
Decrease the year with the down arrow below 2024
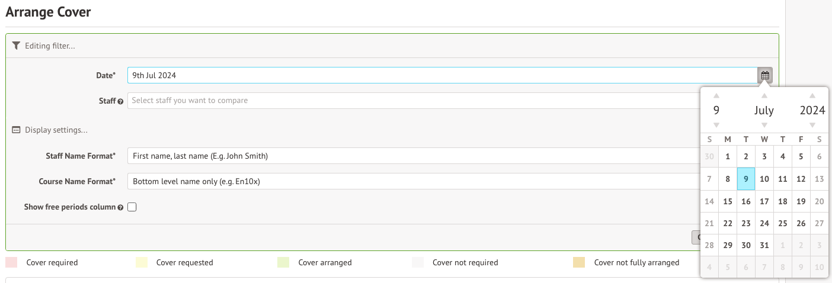click(x=812, y=125)
